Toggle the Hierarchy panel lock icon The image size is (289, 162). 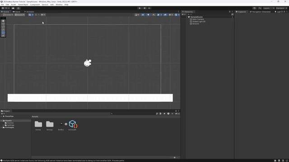click(x=230, y=12)
